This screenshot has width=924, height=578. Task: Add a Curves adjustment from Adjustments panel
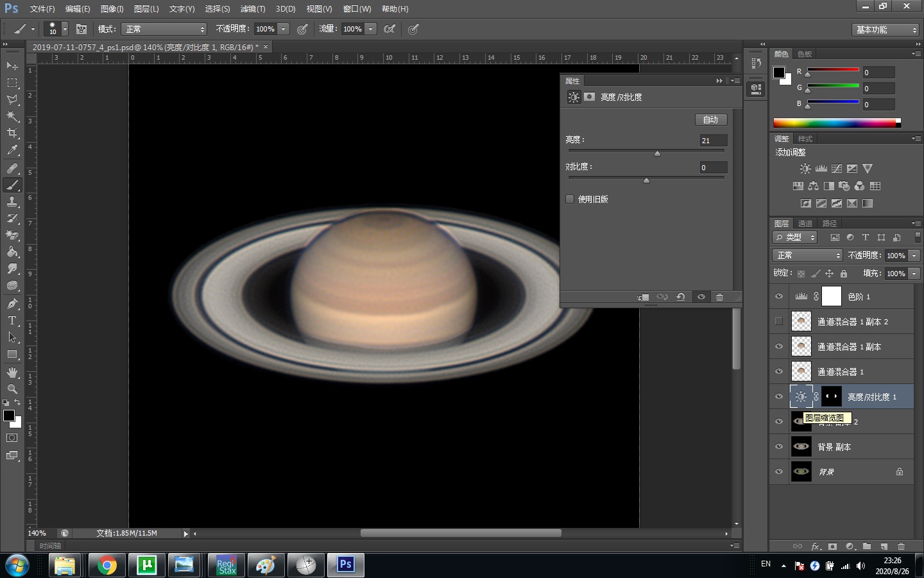click(x=837, y=168)
